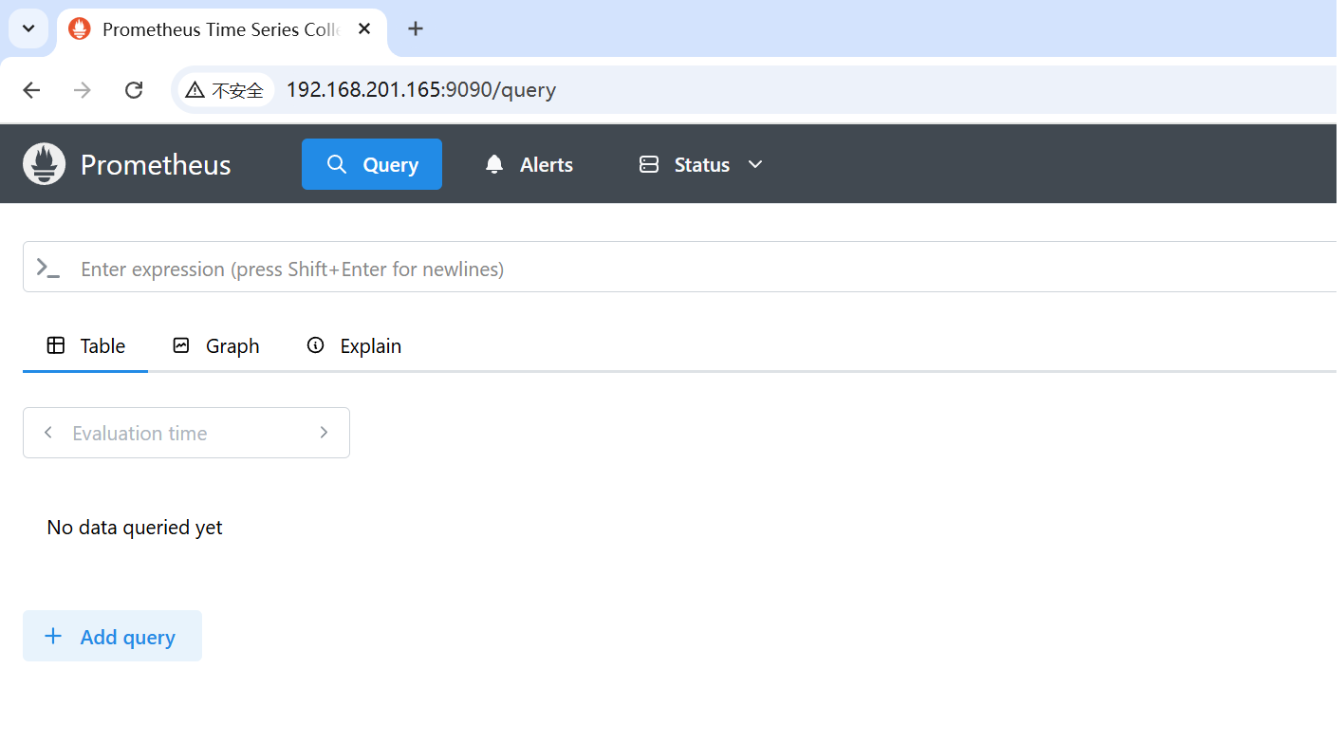This screenshot has width=1337, height=743.
Task: Select the Prometheus Time Series browser tab
Action: pyautogui.click(x=221, y=29)
